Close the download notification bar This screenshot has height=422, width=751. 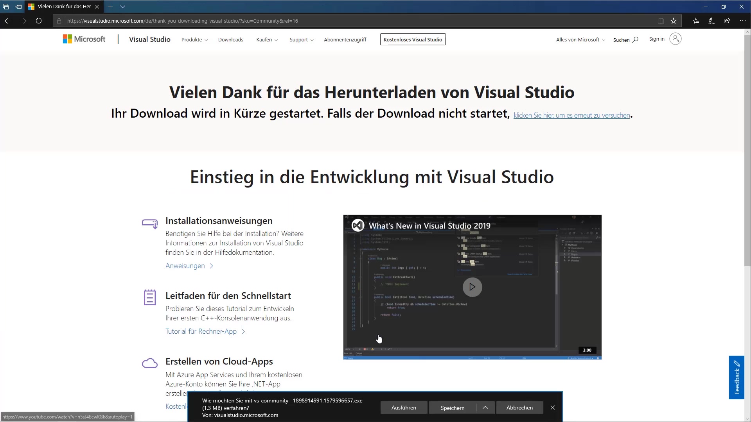(553, 408)
